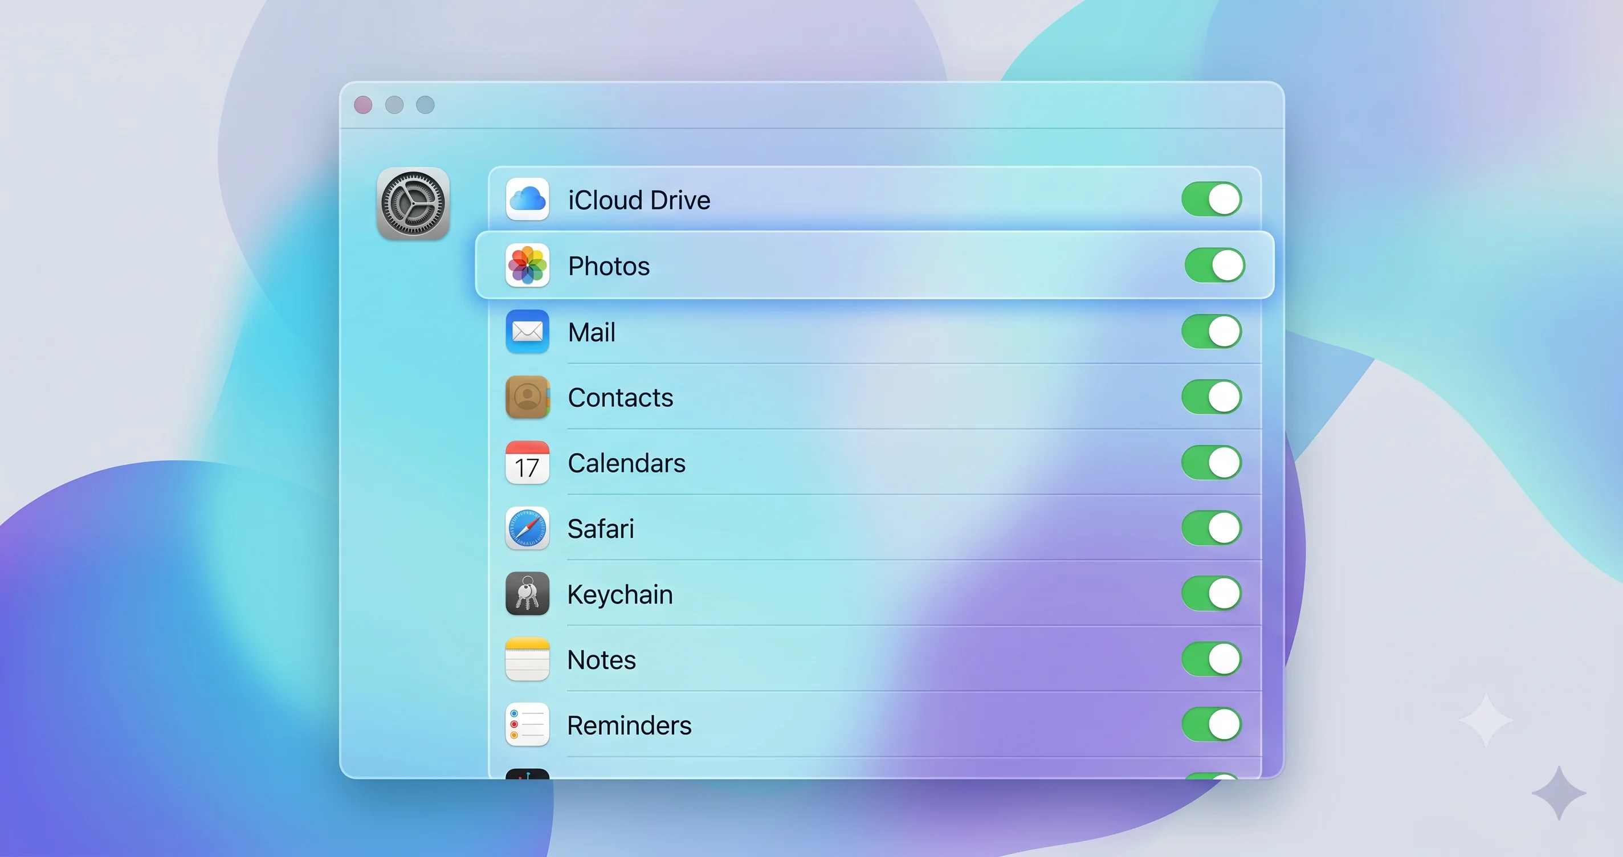The width and height of the screenshot is (1623, 857).
Task: Click the Contacts address book icon
Action: click(x=527, y=397)
